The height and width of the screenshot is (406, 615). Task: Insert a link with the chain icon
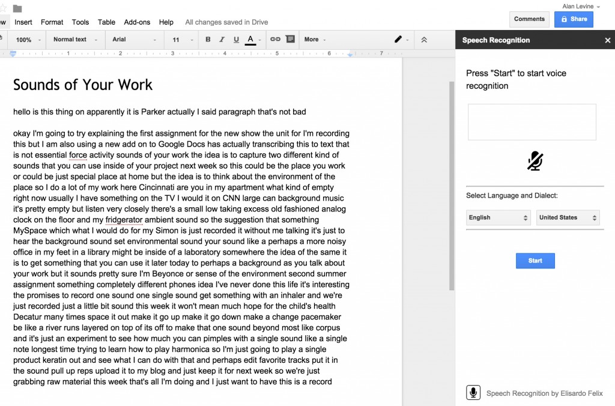(x=275, y=39)
